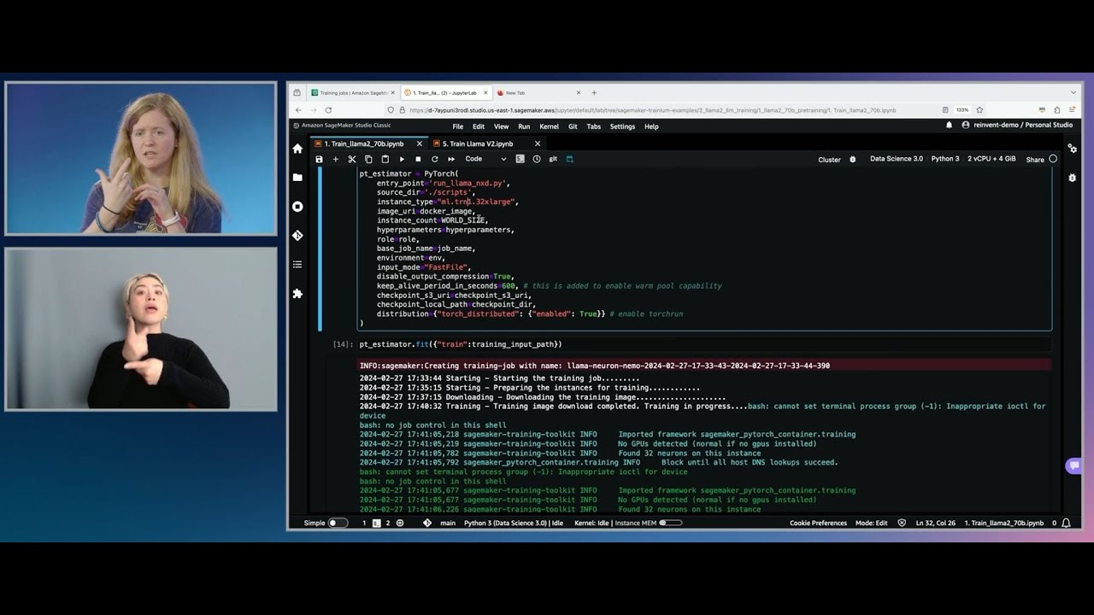The height and width of the screenshot is (615, 1094).
Task: Interrupt the kernel with stop icon
Action: click(418, 159)
